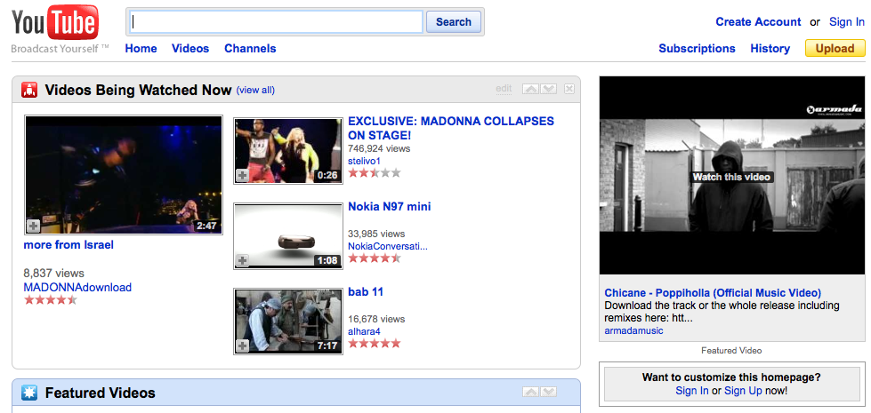Open the bab 11 video title
871x413 pixels.
[x=366, y=292]
